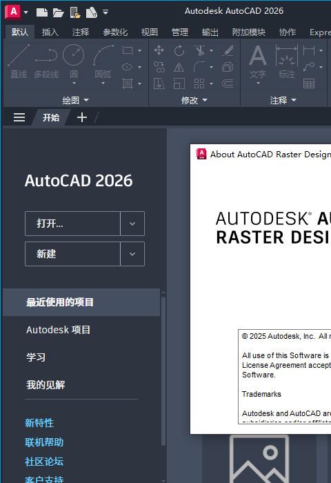
Task: Open the dropdown arrow beside 打开...
Action: point(132,224)
